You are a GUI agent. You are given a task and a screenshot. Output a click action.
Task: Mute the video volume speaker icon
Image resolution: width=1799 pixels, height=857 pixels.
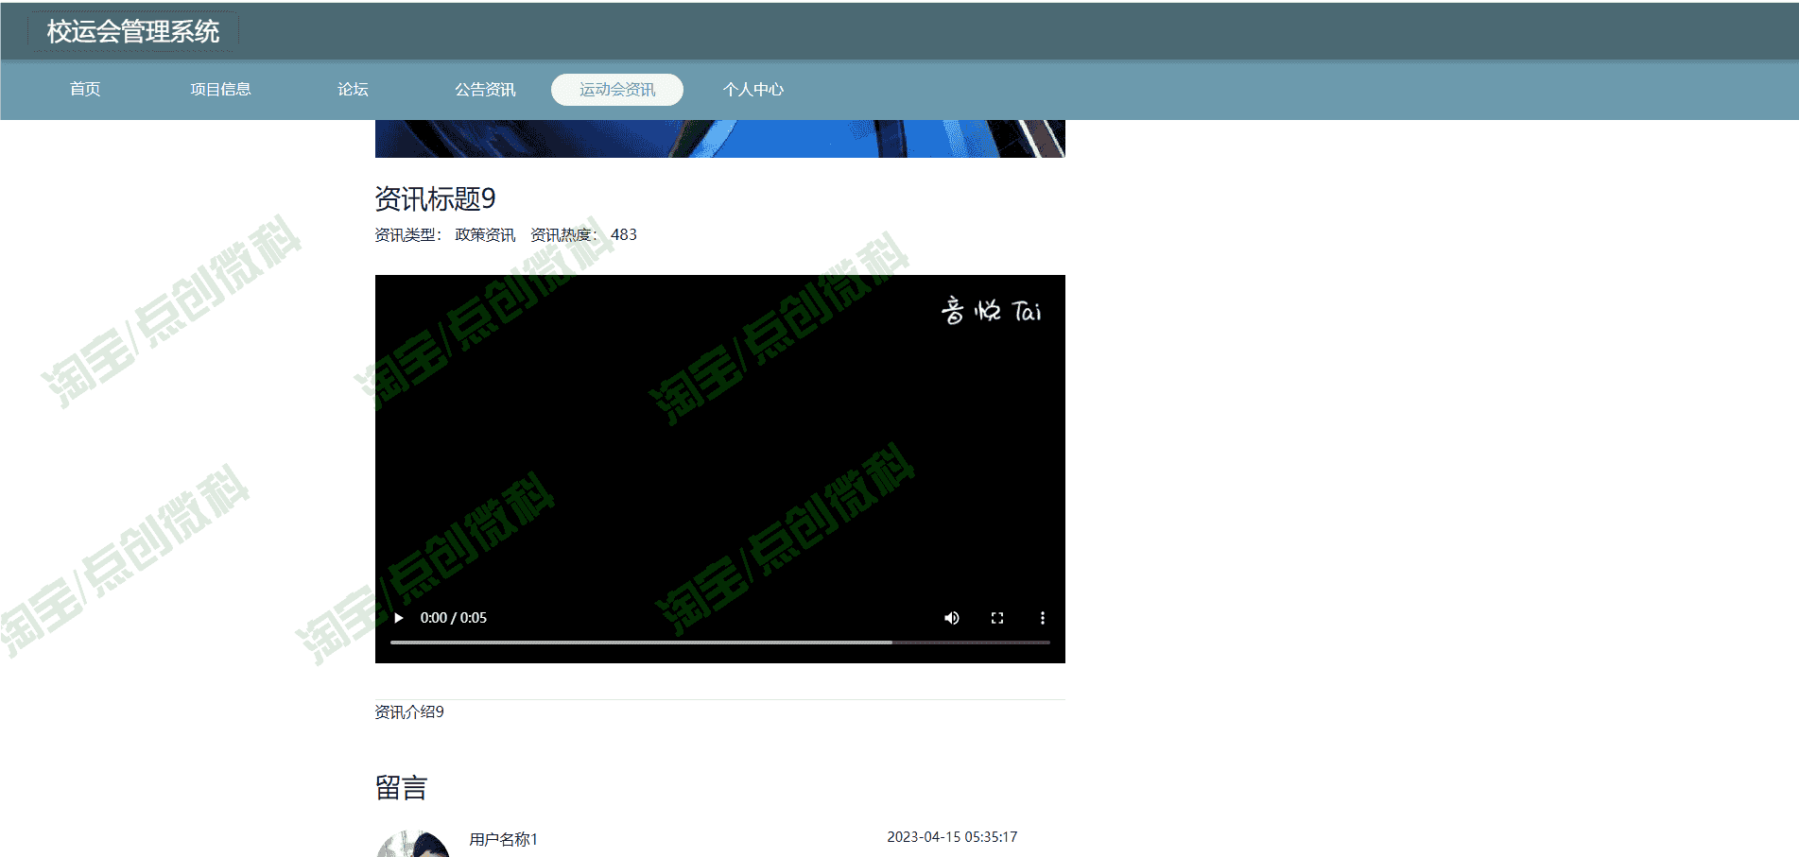pyautogui.click(x=952, y=618)
